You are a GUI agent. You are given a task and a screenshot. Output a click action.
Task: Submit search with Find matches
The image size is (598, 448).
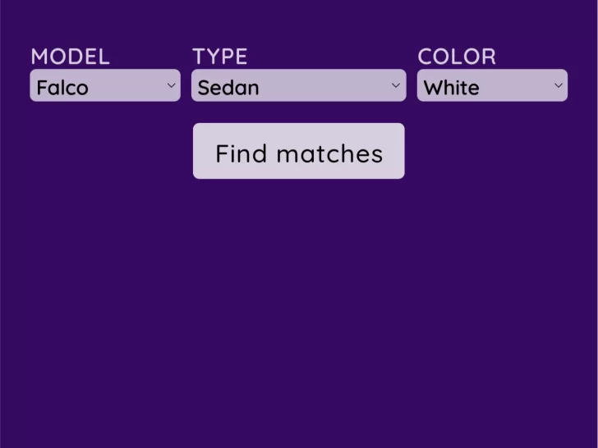[x=298, y=151]
